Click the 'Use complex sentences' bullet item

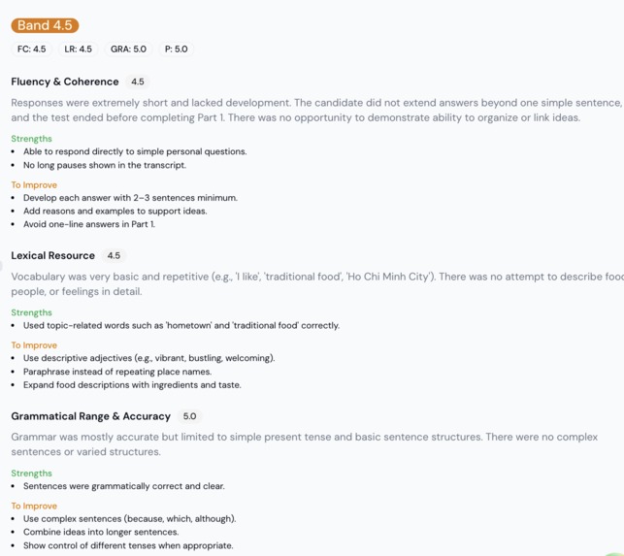(130, 519)
